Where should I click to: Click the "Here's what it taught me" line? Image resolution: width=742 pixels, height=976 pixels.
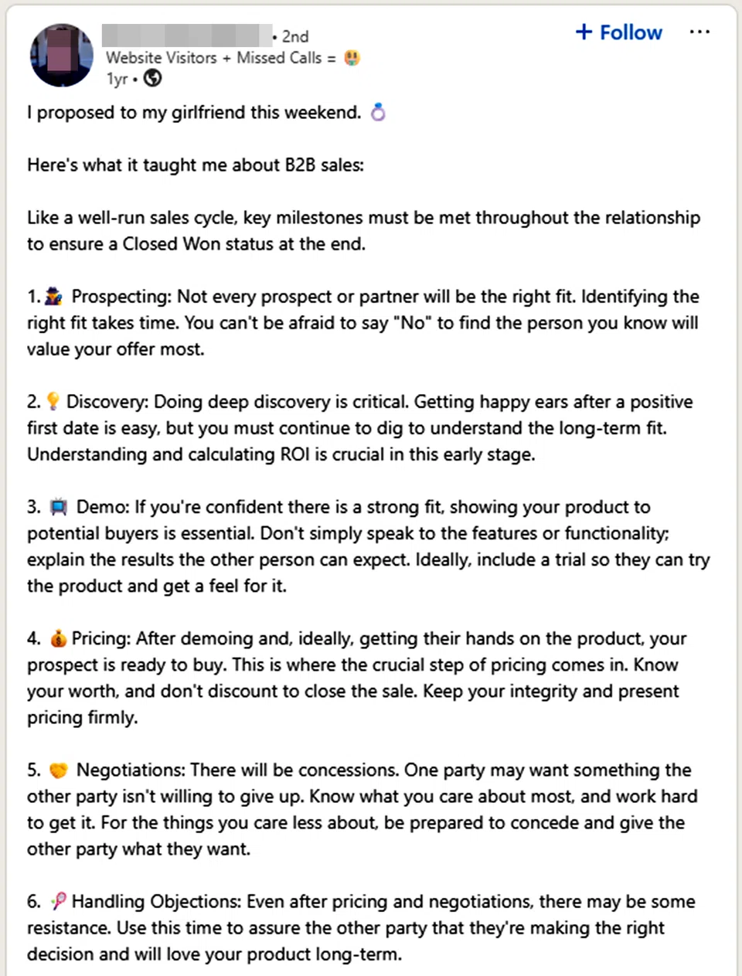(x=195, y=165)
